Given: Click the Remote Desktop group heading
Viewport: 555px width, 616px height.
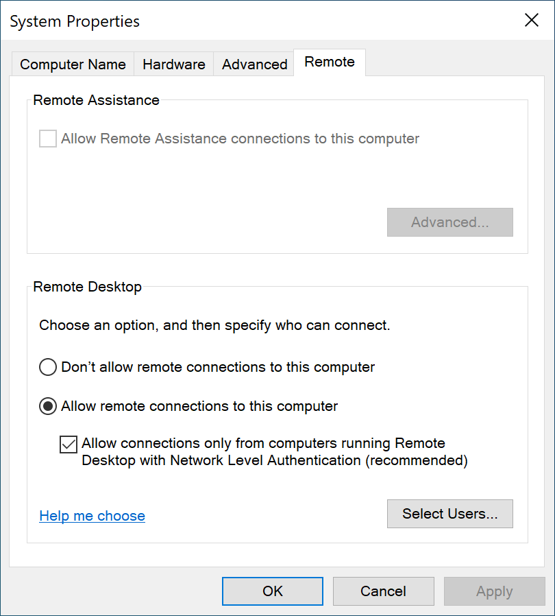Looking at the screenshot, I should click(x=87, y=287).
